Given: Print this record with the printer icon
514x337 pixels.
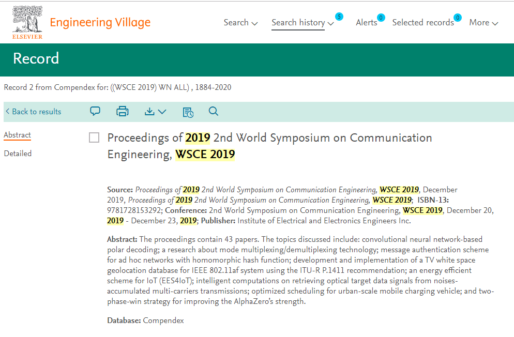Looking at the screenshot, I should tap(122, 111).
